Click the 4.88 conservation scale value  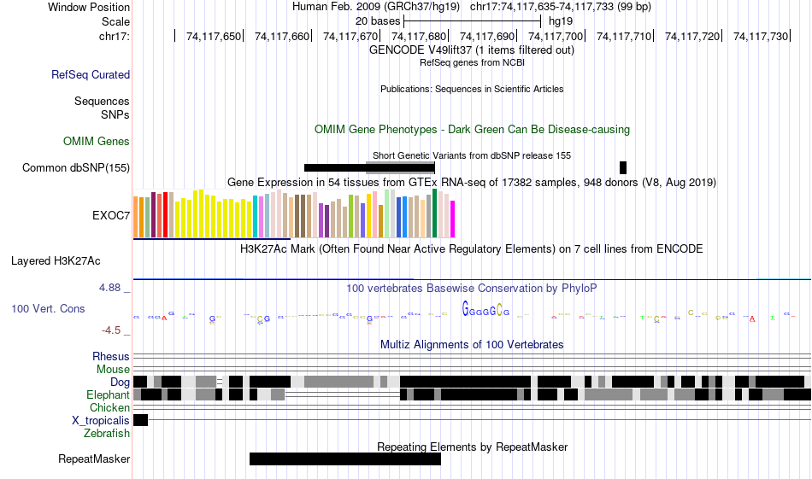point(109,288)
